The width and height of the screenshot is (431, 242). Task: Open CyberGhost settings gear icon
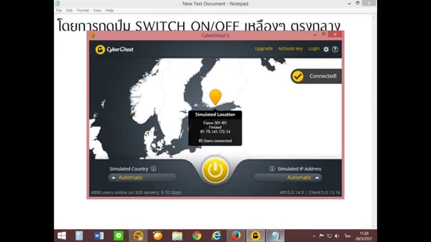[326, 49]
